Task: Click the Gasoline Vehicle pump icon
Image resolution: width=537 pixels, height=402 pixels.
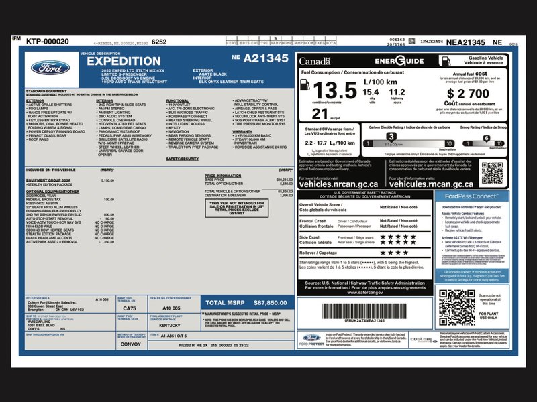Action: click(x=446, y=61)
